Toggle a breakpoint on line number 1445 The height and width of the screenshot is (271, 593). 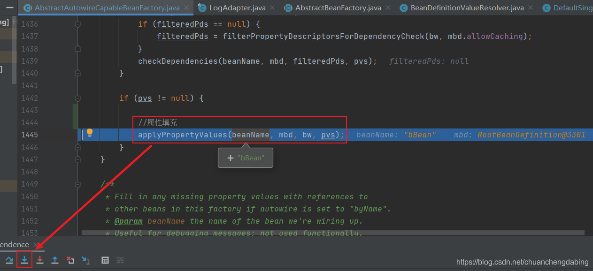(30, 135)
